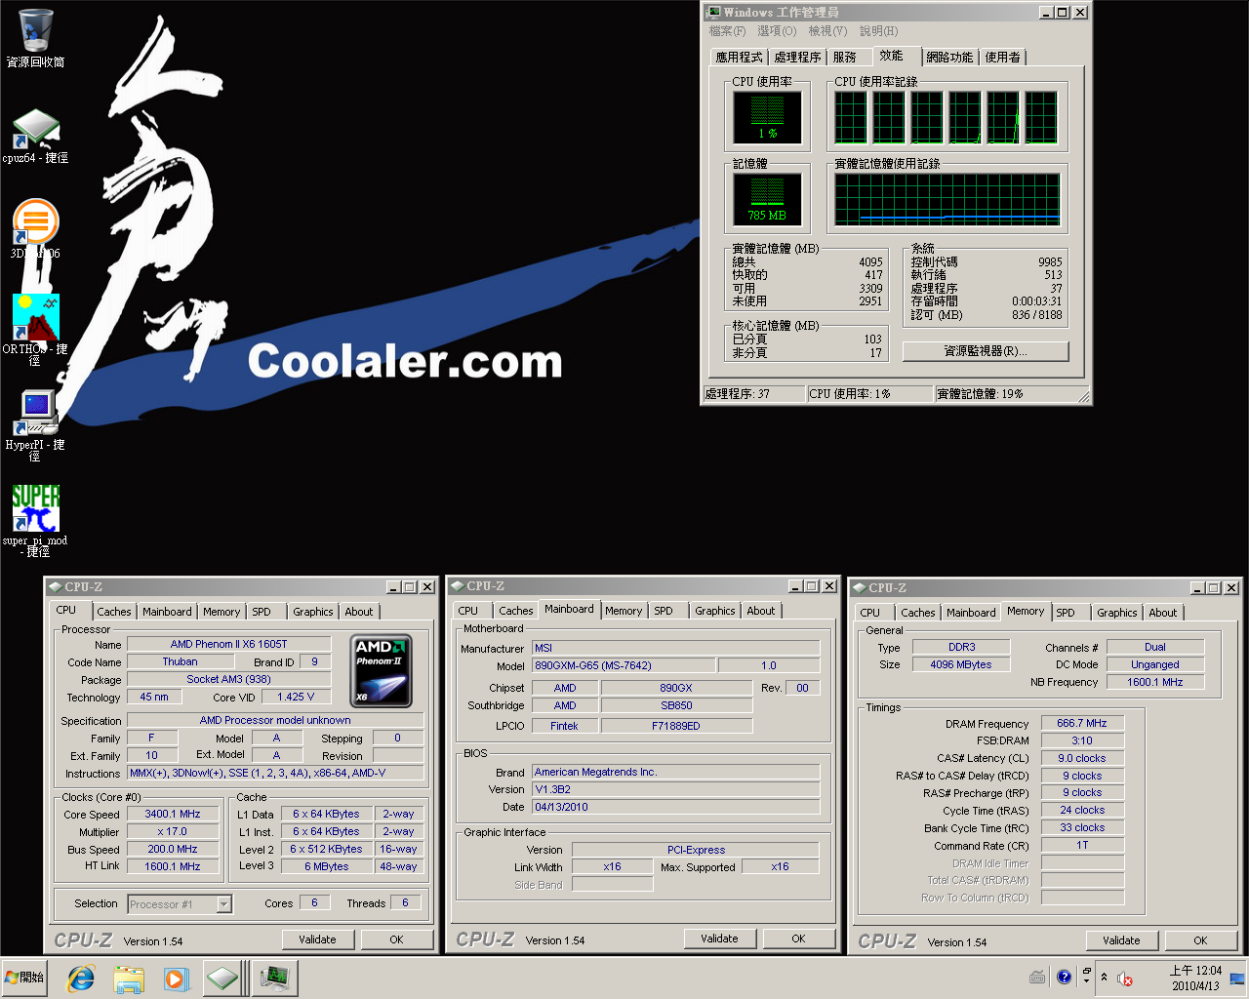Open CPU tab in right CPU-Z window
The image size is (1249, 999).
[869, 613]
